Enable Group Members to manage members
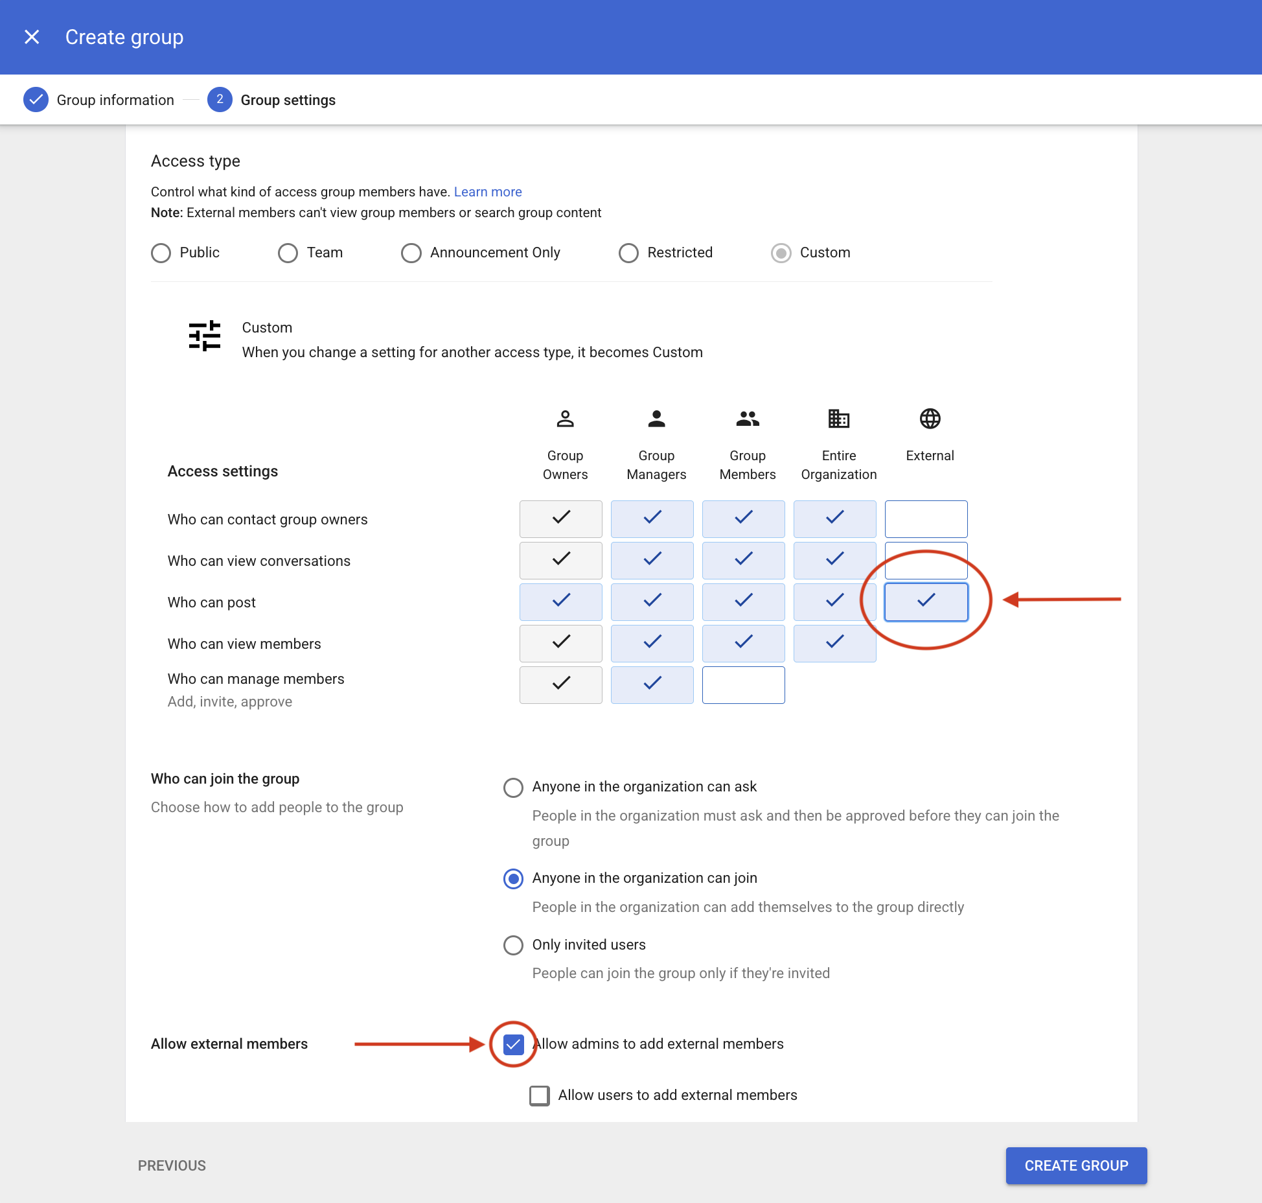This screenshot has height=1203, width=1262. click(743, 684)
